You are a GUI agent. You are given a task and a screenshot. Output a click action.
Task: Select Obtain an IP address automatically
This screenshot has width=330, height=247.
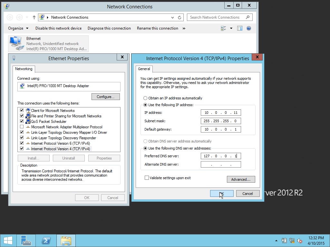tap(145, 98)
